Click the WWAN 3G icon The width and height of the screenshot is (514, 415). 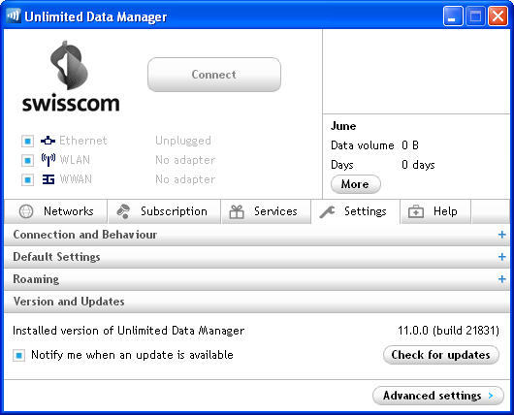pos(48,179)
